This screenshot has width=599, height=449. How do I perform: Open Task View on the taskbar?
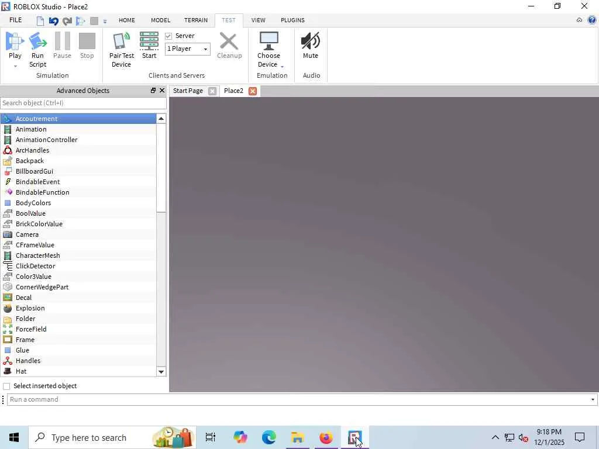tap(211, 437)
